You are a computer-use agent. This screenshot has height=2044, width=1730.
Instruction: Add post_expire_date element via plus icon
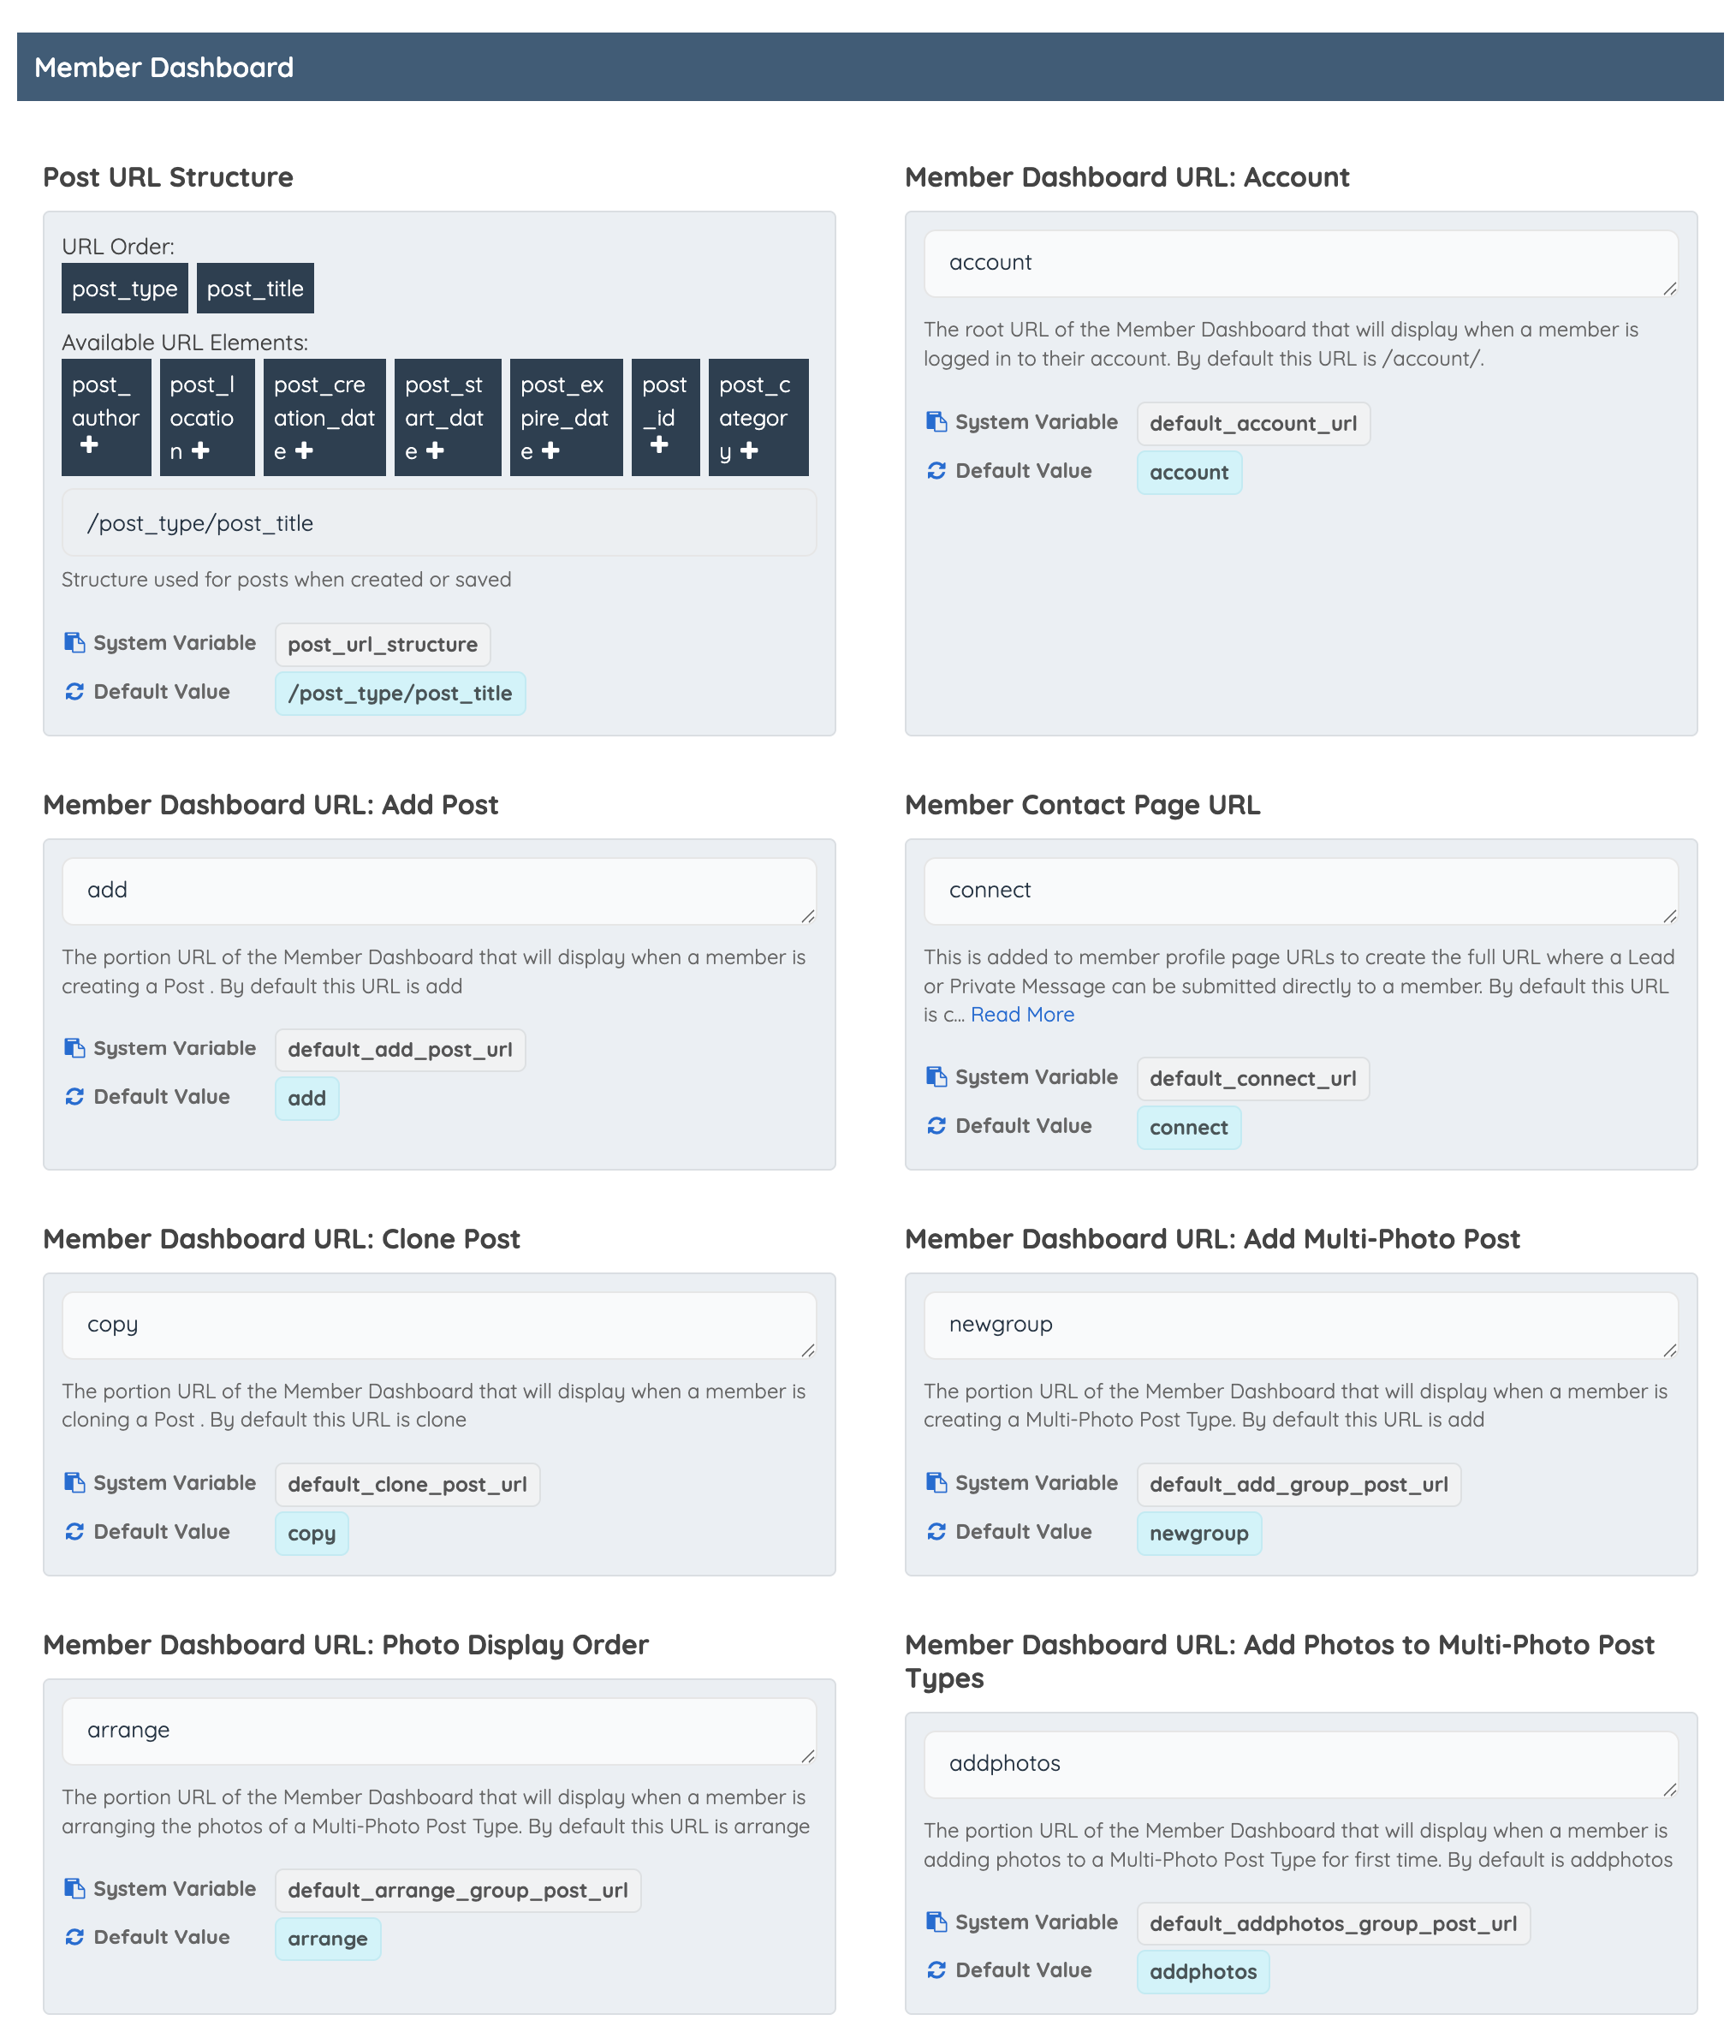[x=551, y=450]
